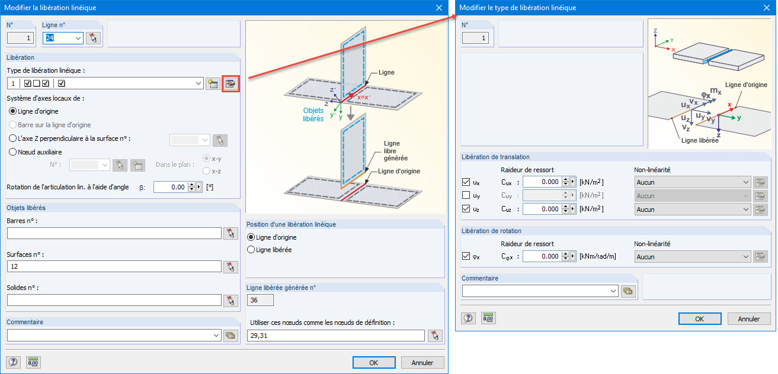Viewport: 778px width, 374px height.
Task: Pick surface for Z axis perpendicular option
Action: 220,140
